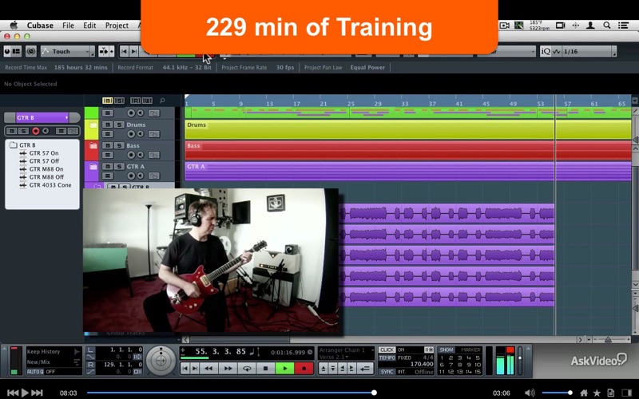The width and height of the screenshot is (639, 399).
Task: Click the Bass track group edit button
Action: pyautogui.click(x=108, y=155)
